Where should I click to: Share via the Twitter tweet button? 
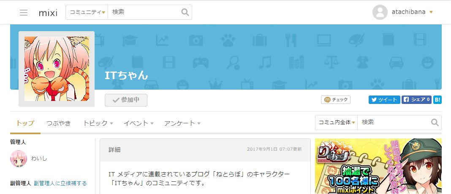(x=384, y=100)
